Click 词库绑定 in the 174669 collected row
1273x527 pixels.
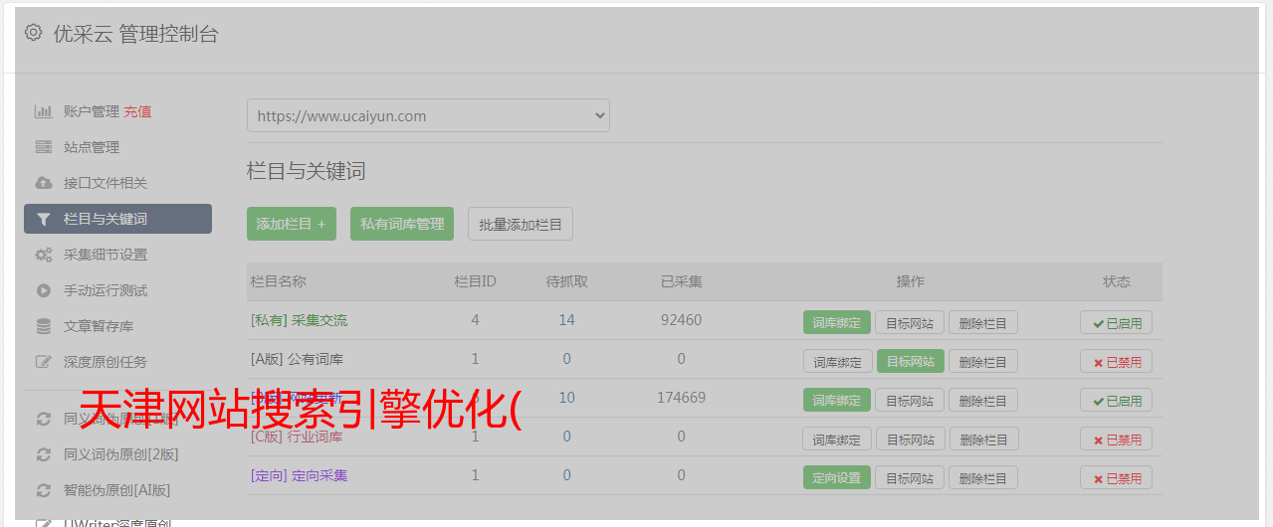837,400
